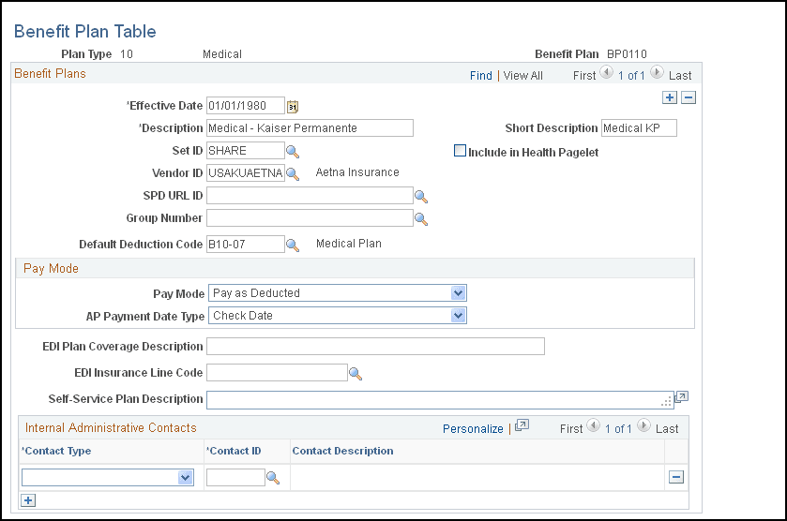Click the Find link in Benefit Plans
The image size is (787, 521).
pos(481,76)
